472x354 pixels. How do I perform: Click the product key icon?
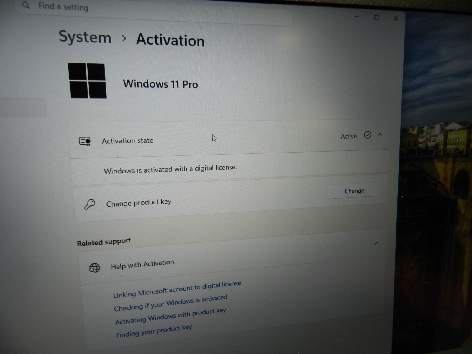(x=90, y=204)
